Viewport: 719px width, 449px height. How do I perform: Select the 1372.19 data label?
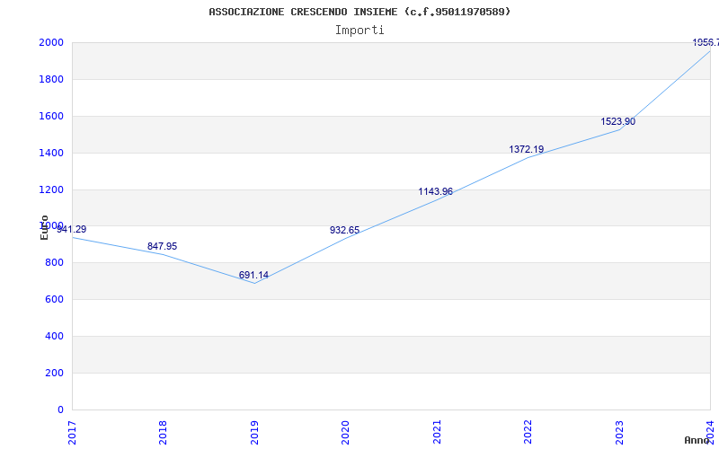click(527, 149)
